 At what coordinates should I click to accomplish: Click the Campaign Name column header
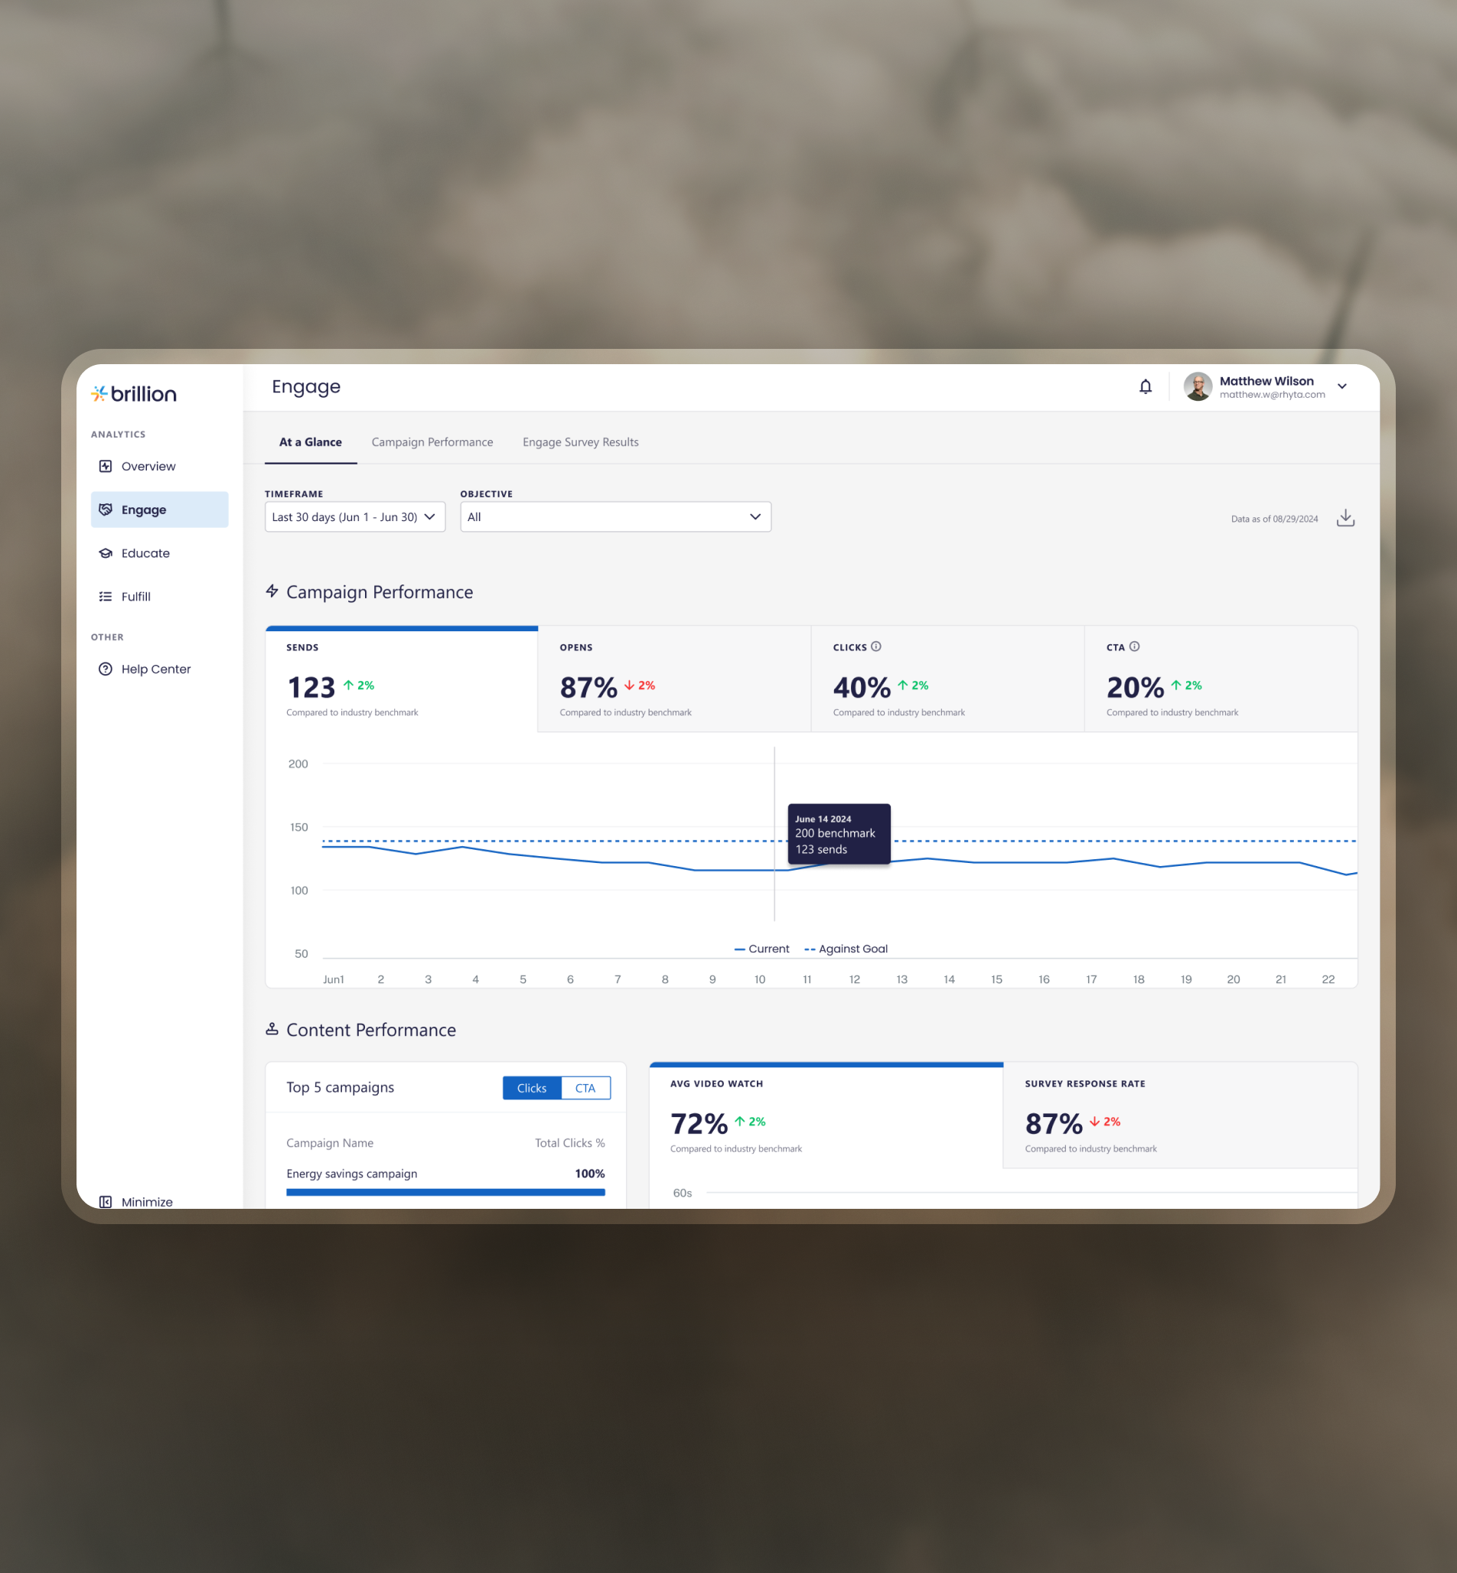pyautogui.click(x=330, y=1143)
